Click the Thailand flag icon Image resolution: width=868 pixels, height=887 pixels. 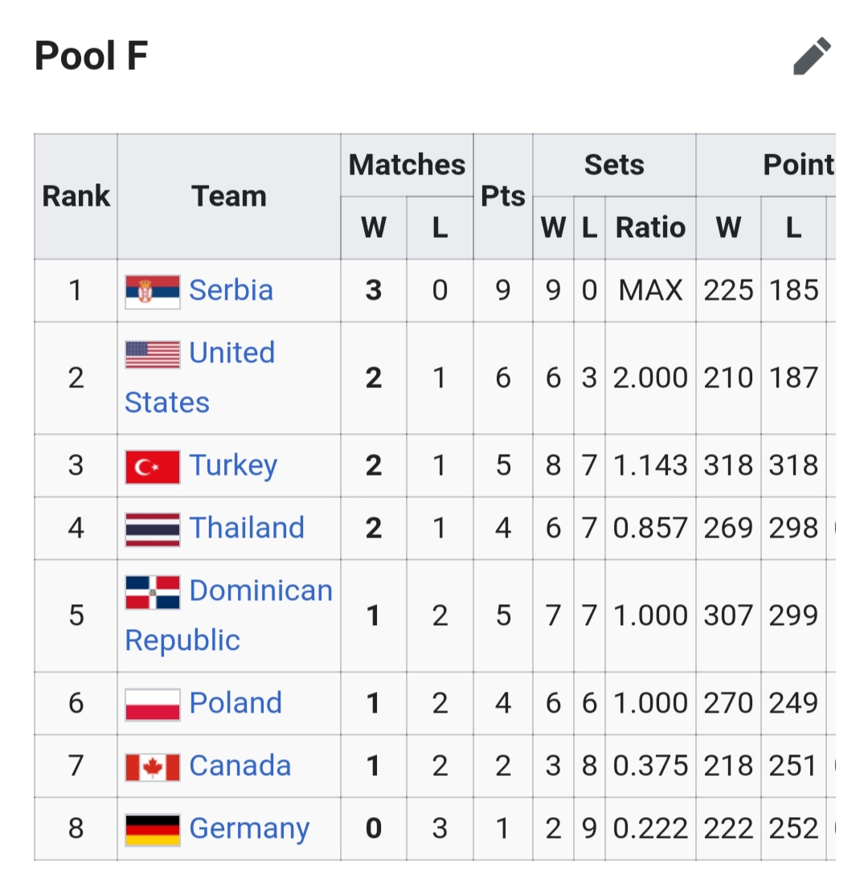pos(153,529)
